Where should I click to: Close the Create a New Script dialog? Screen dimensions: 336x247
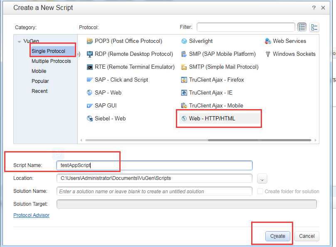(323, 8)
